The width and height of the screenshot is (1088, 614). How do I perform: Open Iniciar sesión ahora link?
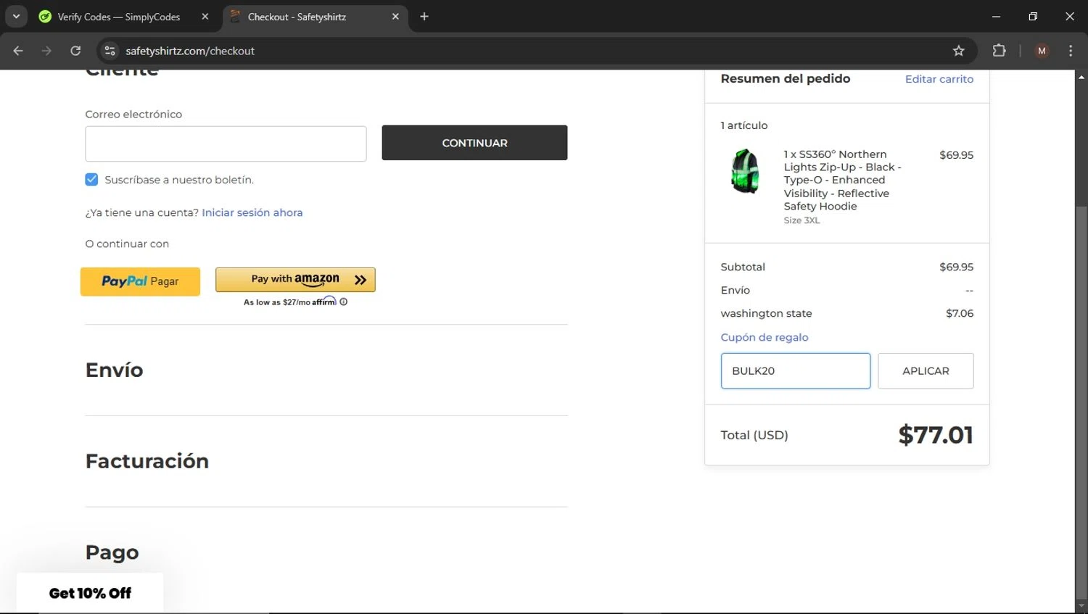(x=252, y=212)
